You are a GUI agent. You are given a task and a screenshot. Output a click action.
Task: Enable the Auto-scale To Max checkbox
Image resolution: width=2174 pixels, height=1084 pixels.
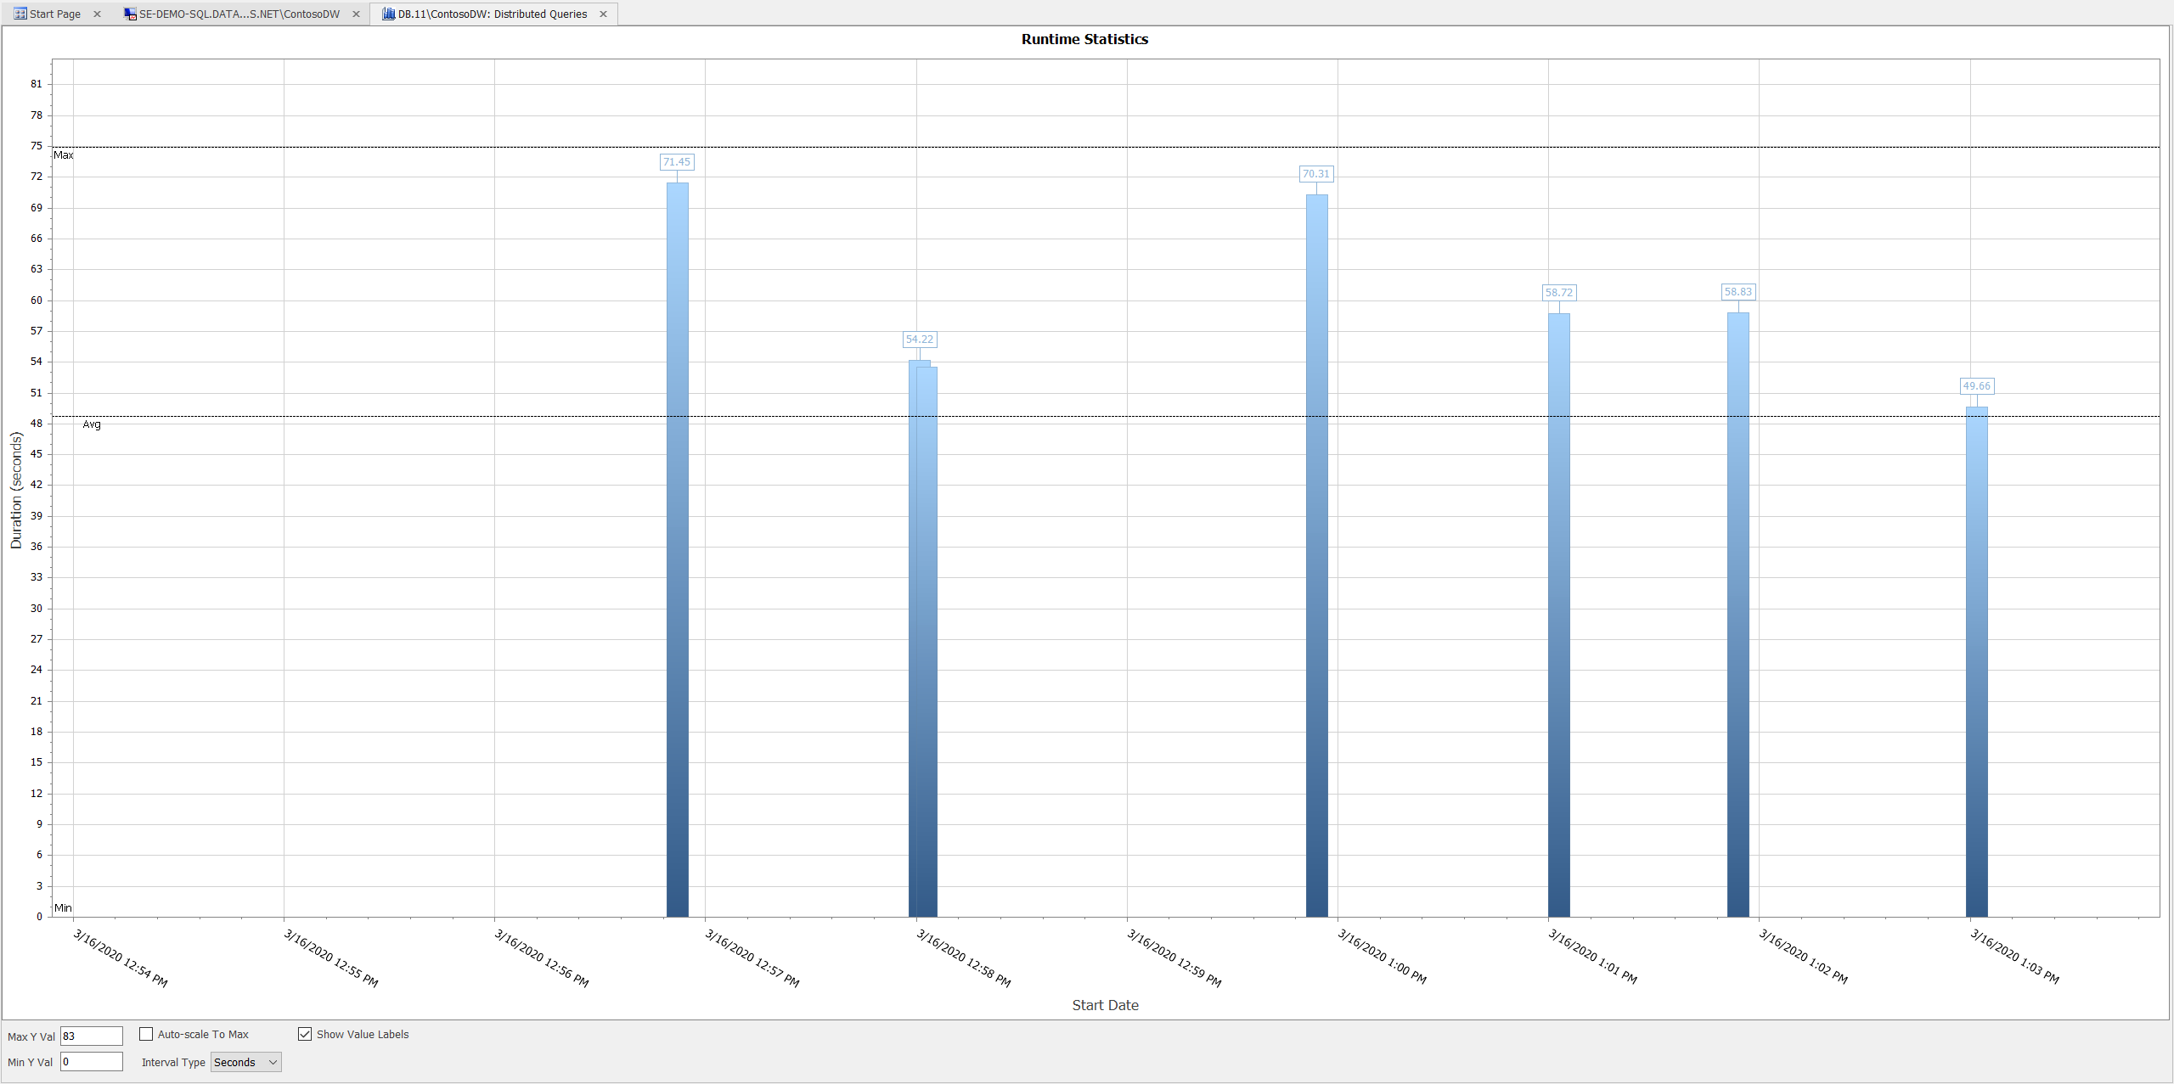click(x=146, y=1034)
